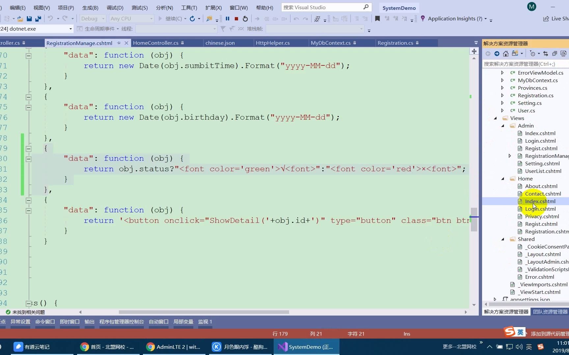Screen dimensions: 569x355
Task: Focus the 搜索解决方案资源管理器 search box
Action: click(526, 64)
